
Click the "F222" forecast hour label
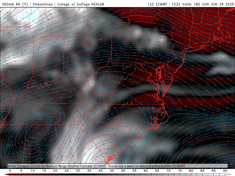176,4
